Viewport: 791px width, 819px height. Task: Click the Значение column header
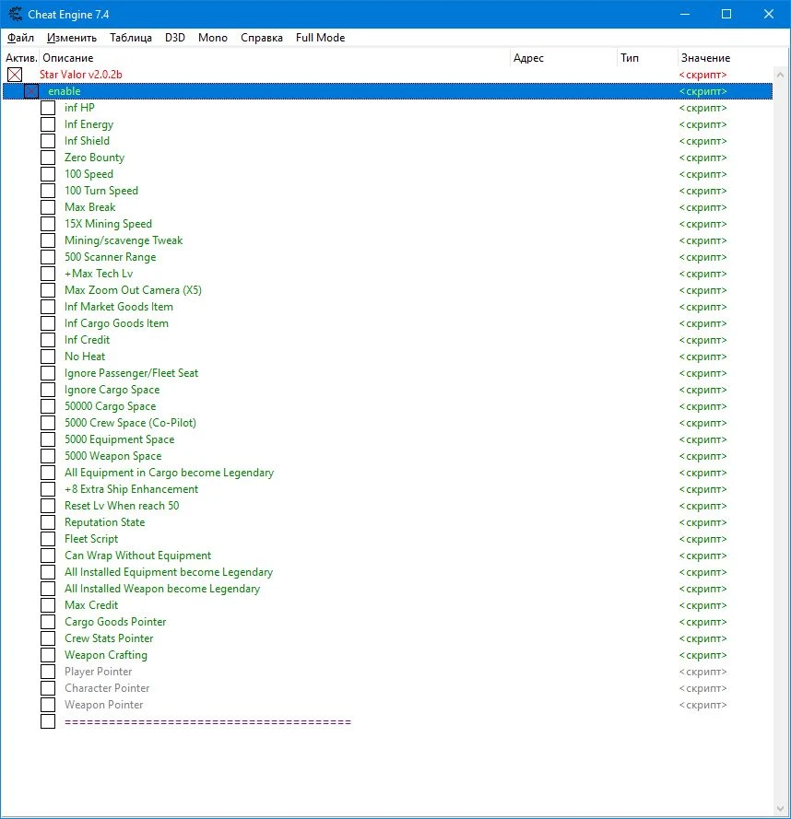click(x=705, y=58)
